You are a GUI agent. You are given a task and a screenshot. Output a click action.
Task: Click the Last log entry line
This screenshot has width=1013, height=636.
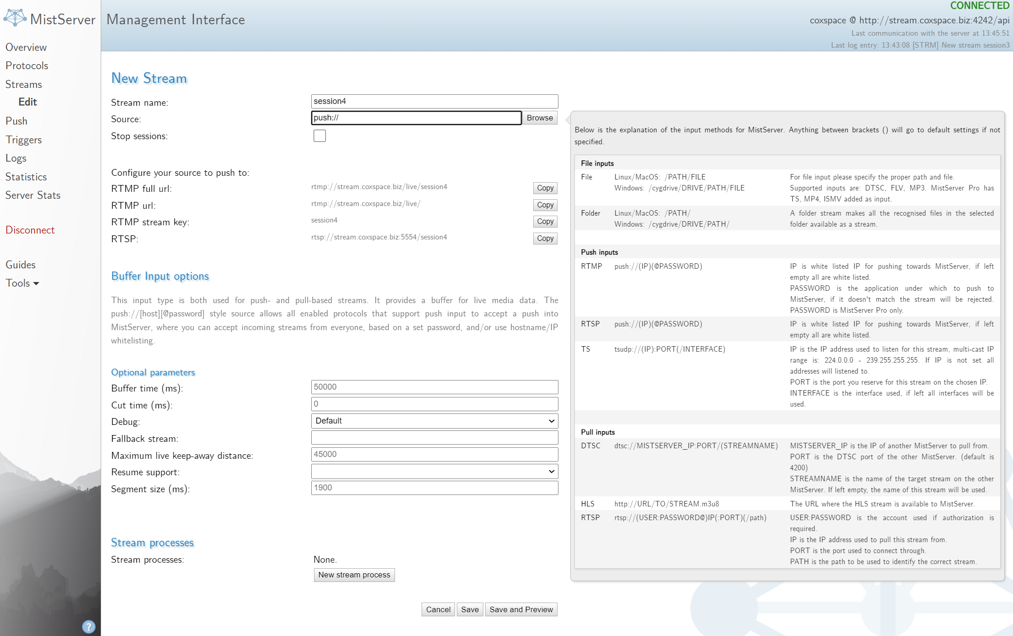click(x=920, y=45)
